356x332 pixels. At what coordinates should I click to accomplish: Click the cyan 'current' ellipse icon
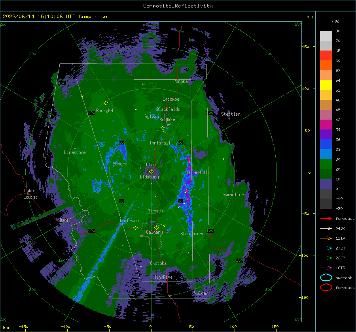[x=326, y=278]
